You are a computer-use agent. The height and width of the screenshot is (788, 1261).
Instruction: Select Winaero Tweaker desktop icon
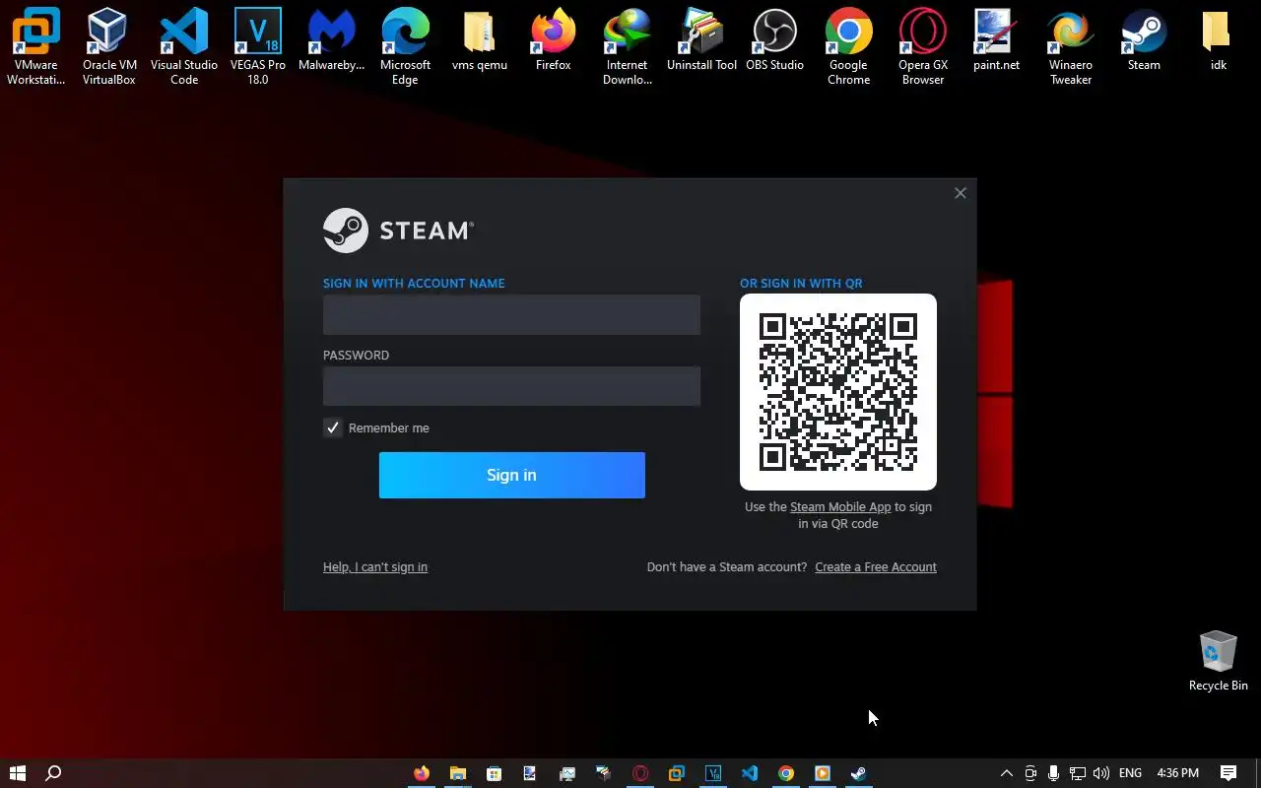pyautogui.click(x=1070, y=46)
